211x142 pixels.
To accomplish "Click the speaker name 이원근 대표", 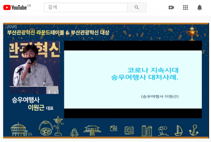I will click(x=41, y=108).
